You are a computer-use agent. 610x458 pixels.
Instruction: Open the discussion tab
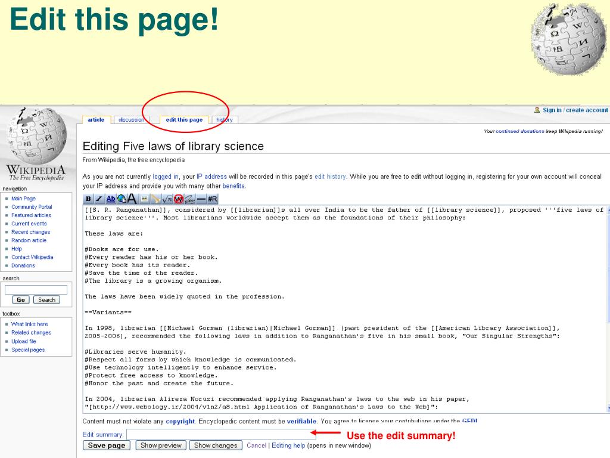coord(131,119)
